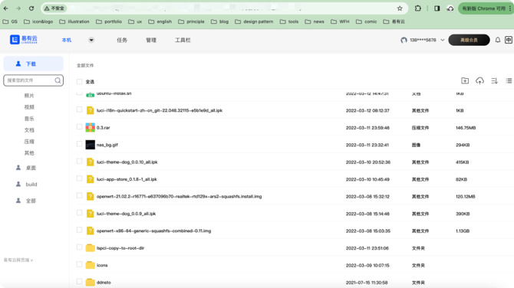The height and width of the screenshot is (288, 514).
Task: Open the 工具栏 menu tab
Action: [183, 40]
